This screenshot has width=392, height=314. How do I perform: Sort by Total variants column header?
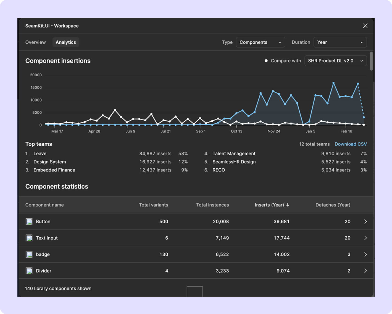point(154,205)
